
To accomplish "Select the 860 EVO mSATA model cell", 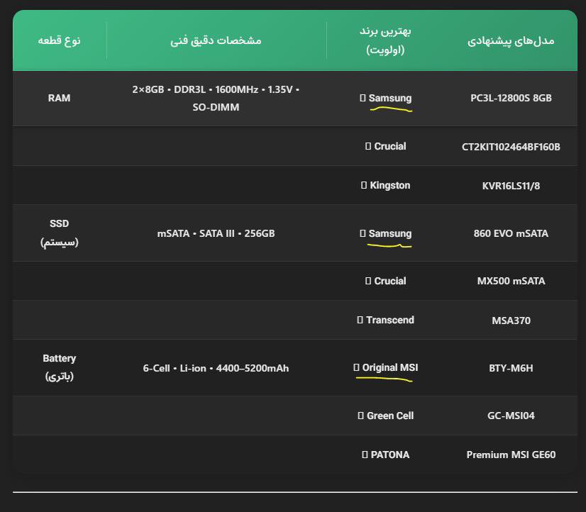I will click(x=511, y=233).
